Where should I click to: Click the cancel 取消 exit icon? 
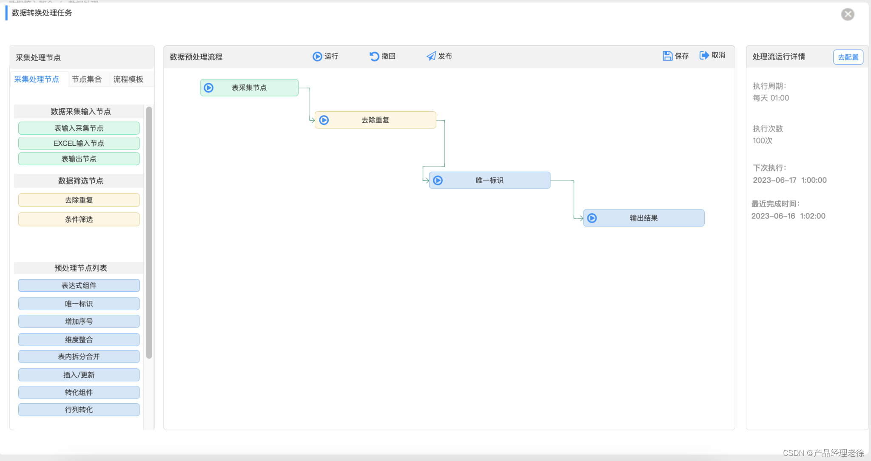(x=704, y=55)
